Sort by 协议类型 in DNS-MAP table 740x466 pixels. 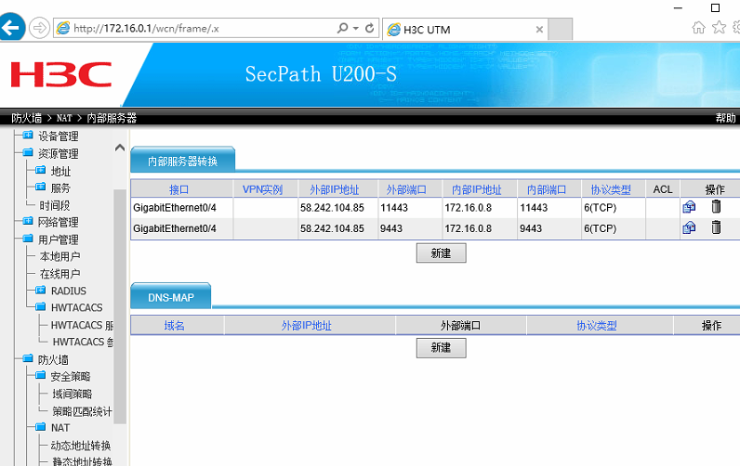coord(597,325)
